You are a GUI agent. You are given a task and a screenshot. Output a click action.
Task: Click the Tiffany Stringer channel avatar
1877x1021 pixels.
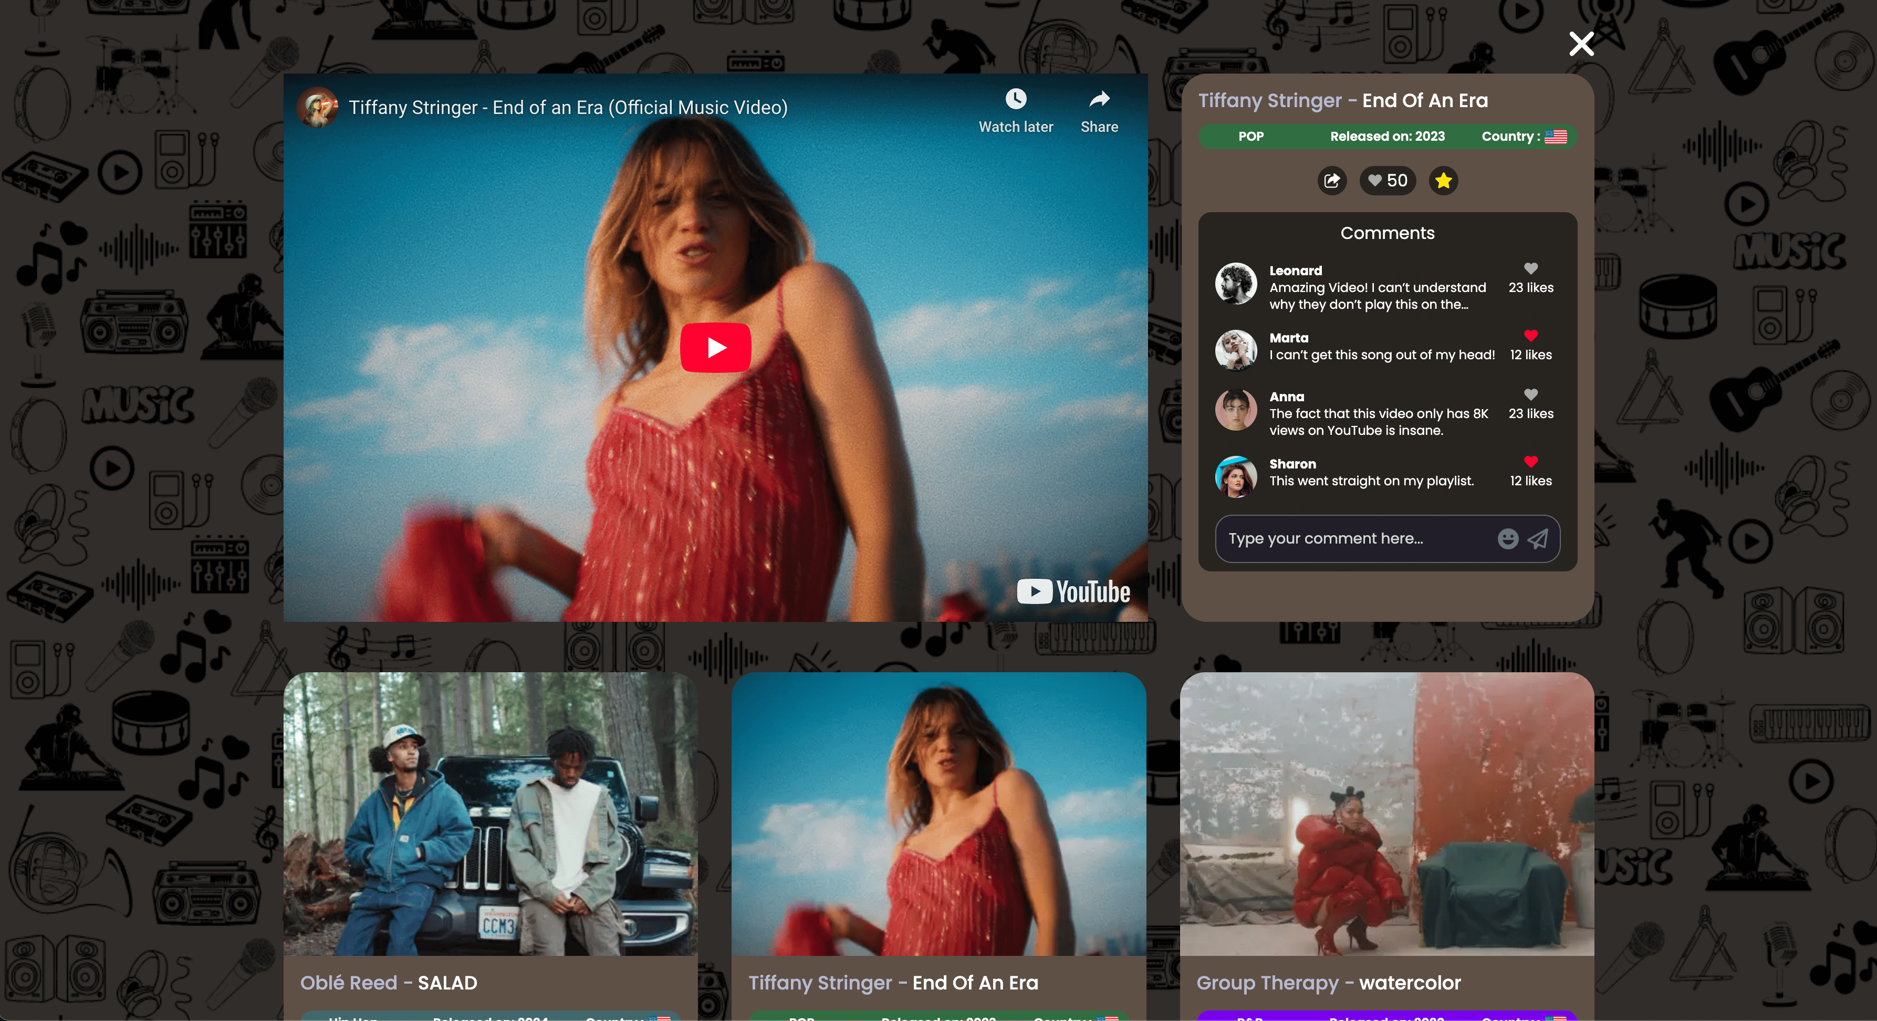point(317,107)
